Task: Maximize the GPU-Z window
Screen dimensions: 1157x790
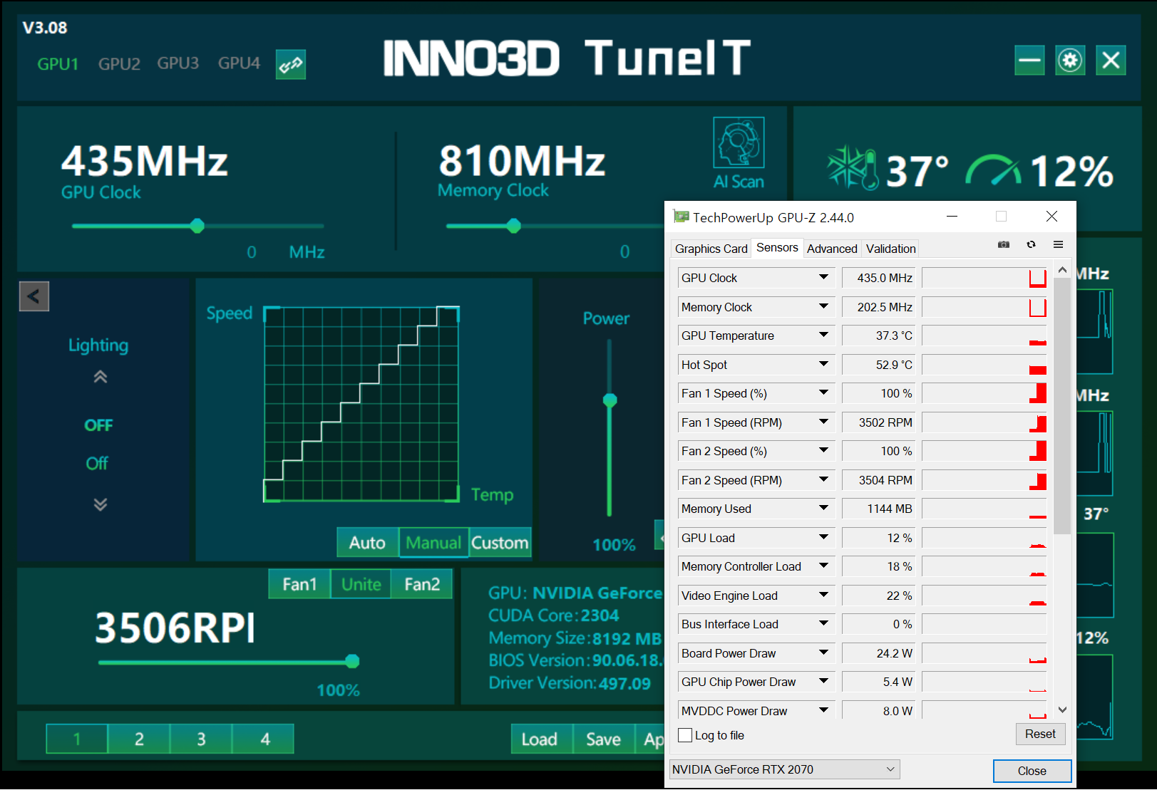Action: coord(1001,217)
